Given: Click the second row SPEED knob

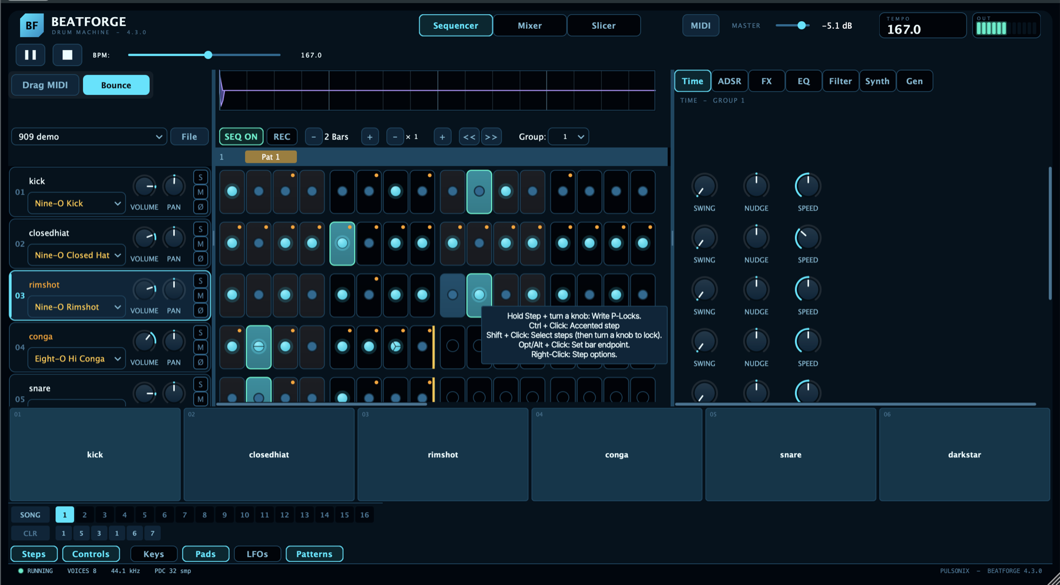Looking at the screenshot, I should [807, 238].
